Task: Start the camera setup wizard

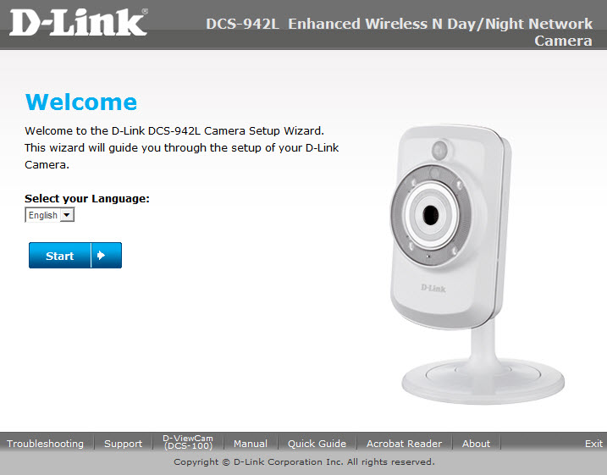Action: (75, 255)
